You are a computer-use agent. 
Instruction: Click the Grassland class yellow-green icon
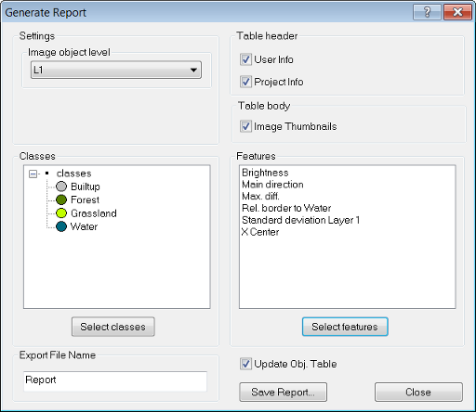61,213
